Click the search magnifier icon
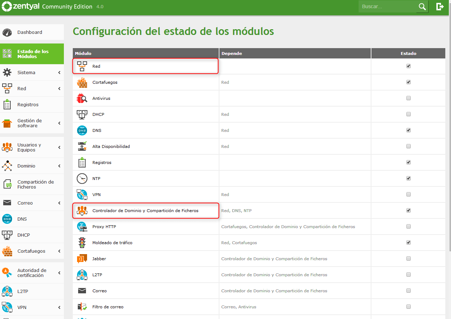The width and height of the screenshot is (451, 319). [x=422, y=7]
